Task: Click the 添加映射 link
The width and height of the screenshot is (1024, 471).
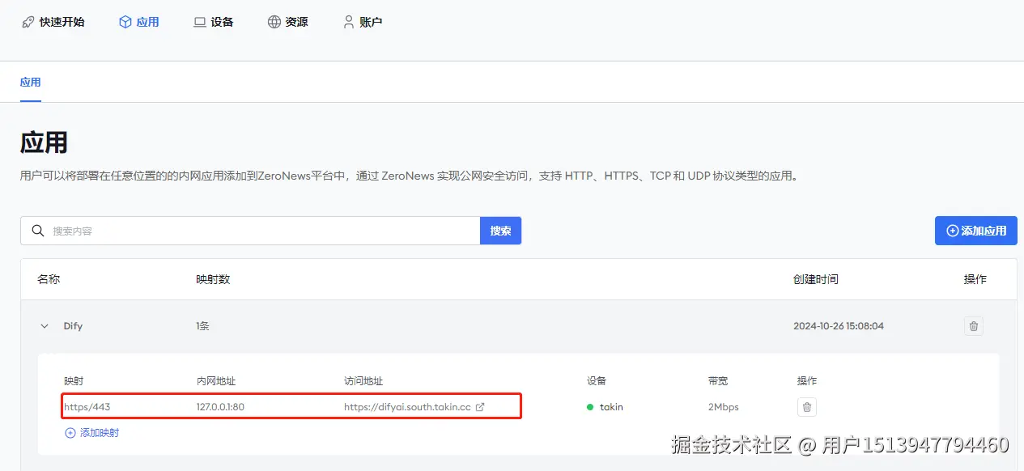Action: click(x=91, y=433)
